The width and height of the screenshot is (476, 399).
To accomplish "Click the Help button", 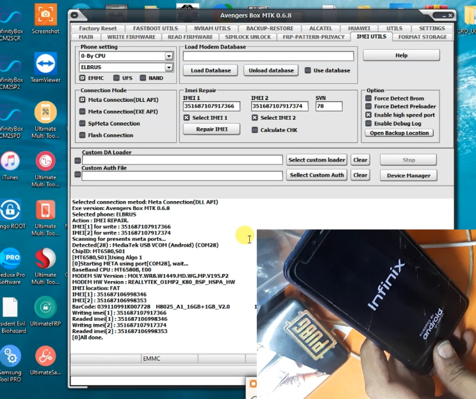I will click(401, 55).
